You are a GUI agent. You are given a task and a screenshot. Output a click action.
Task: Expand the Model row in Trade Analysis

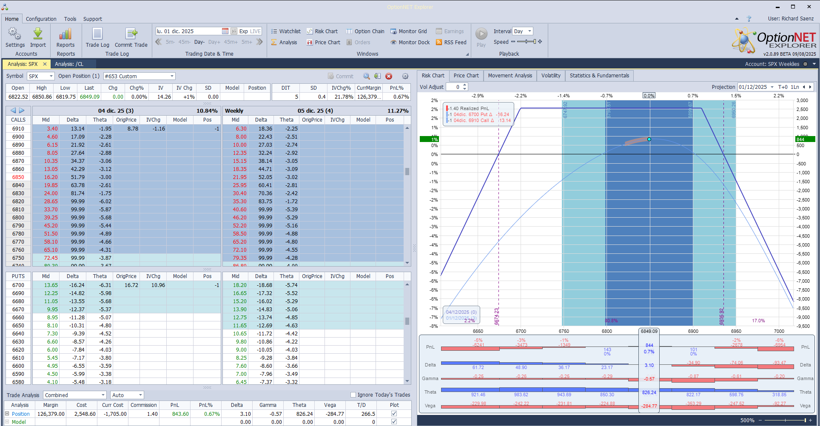click(7, 422)
